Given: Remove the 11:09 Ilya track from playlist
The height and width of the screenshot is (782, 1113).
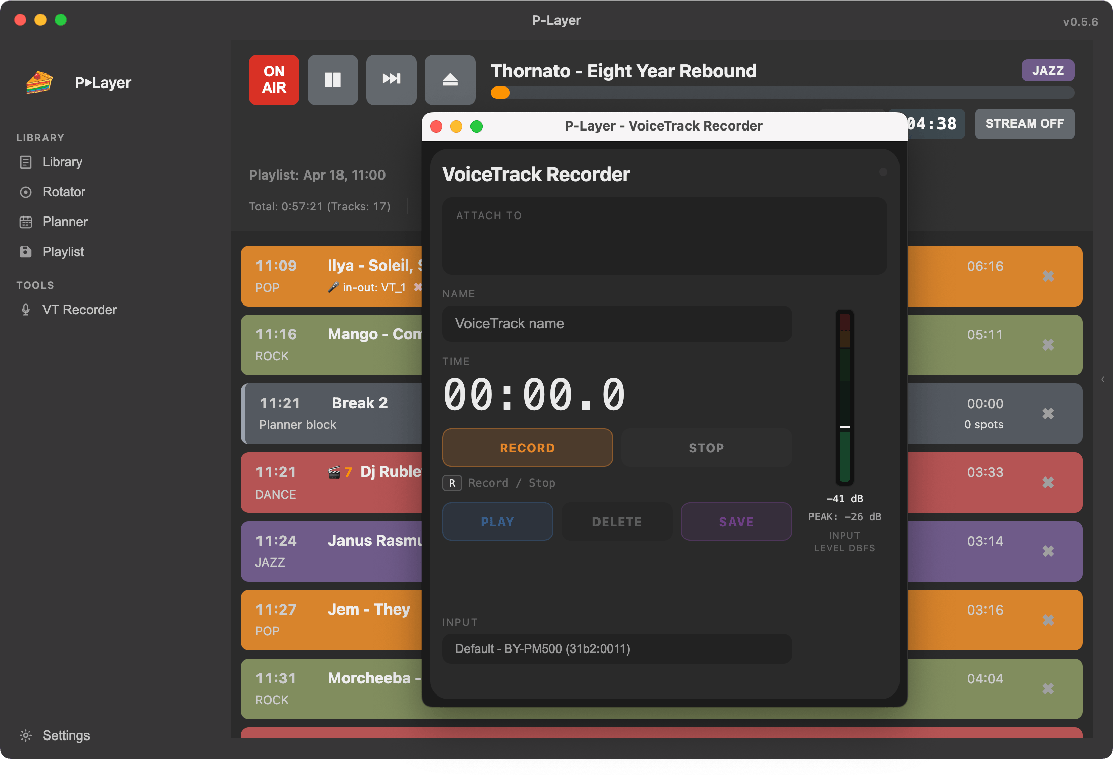Looking at the screenshot, I should point(1048,276).
